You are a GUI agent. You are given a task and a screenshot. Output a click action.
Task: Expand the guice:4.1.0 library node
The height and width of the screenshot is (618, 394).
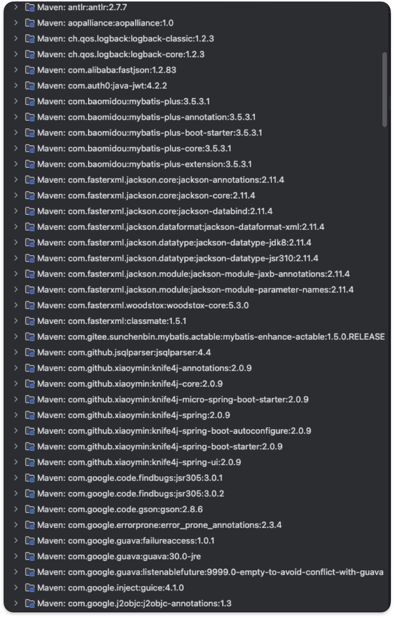point(16,588)
